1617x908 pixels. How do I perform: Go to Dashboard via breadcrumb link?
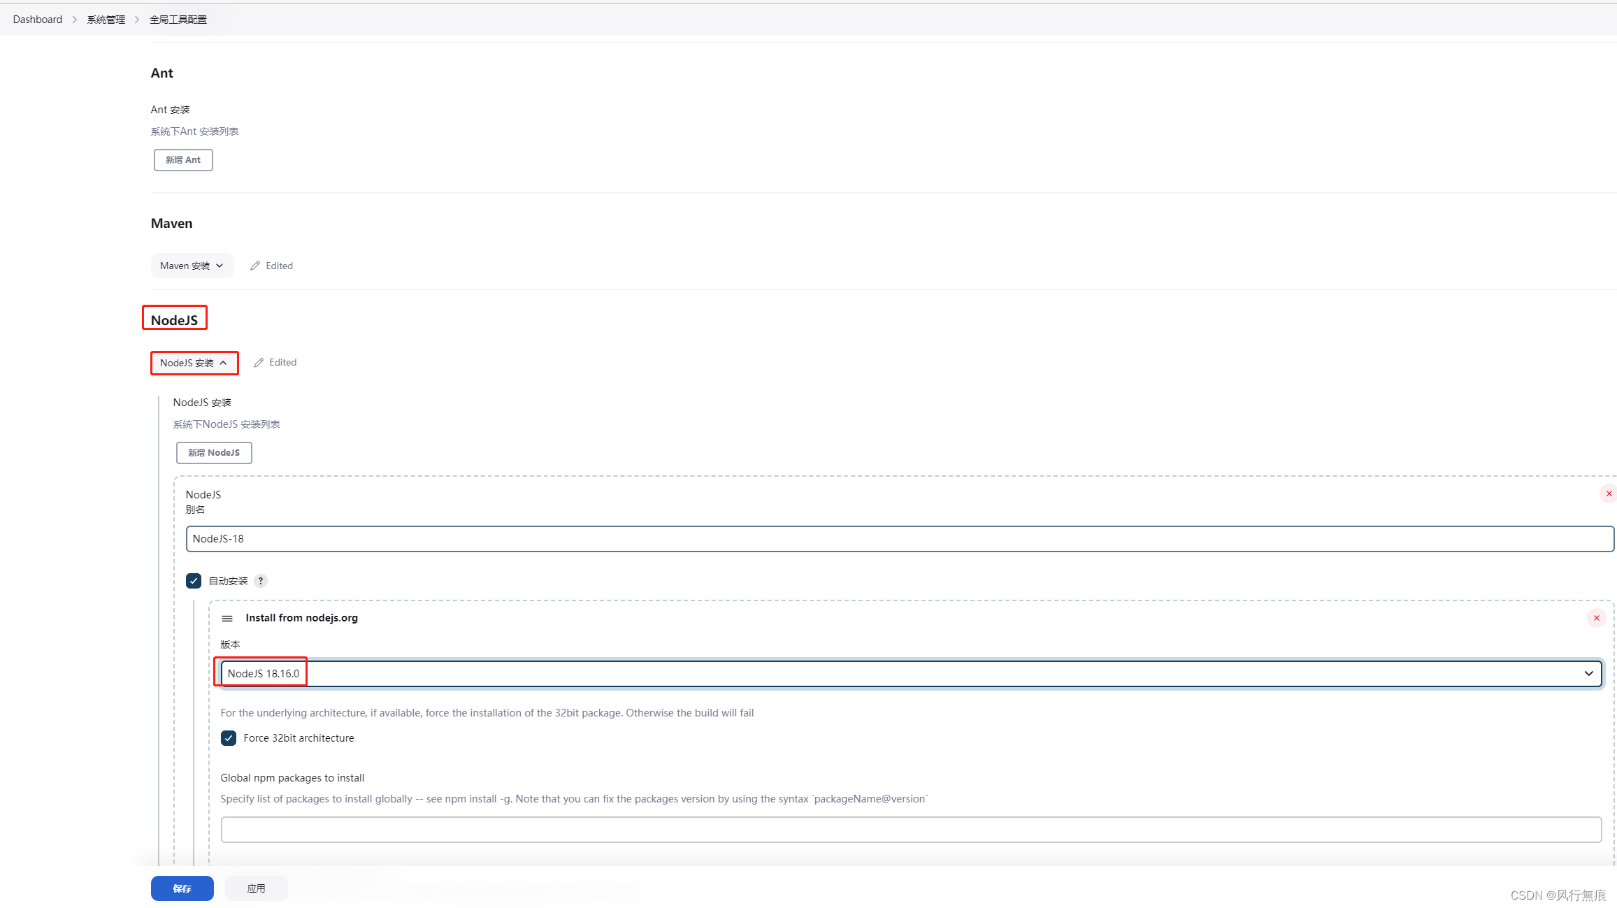tap(37, 19)
